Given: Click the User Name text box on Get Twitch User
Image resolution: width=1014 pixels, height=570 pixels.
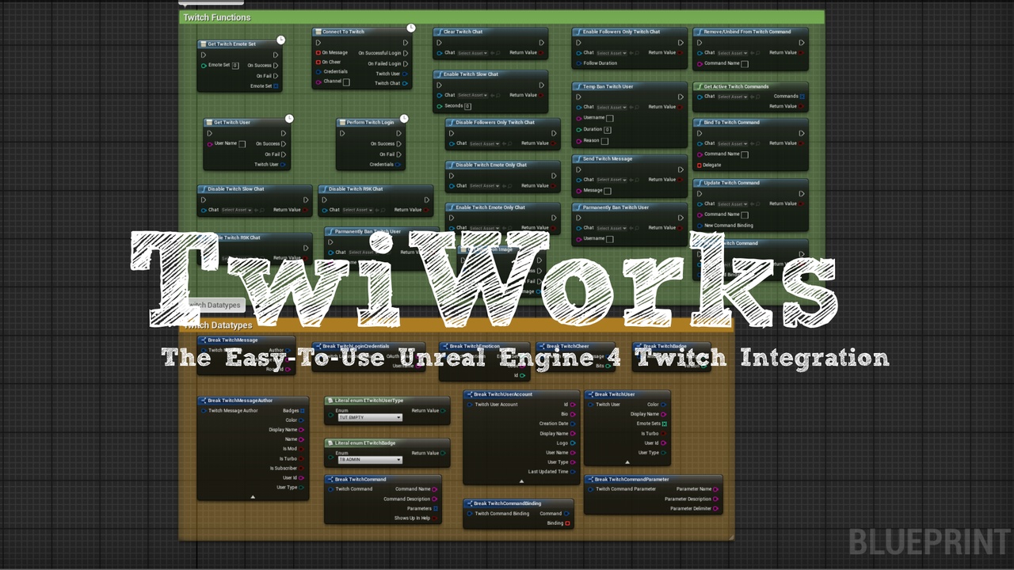Looking at the screenshot, I should (242, 144).
